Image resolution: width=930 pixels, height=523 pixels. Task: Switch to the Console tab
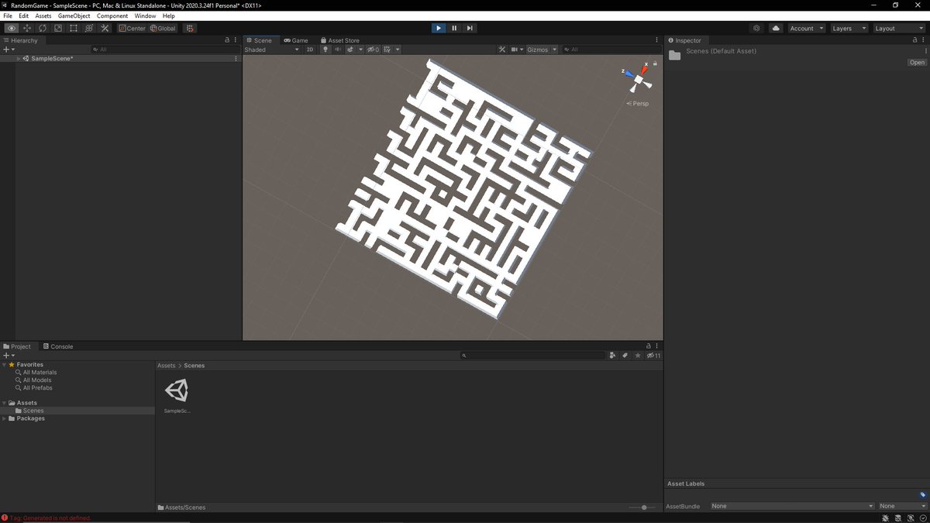pos(57,346)
